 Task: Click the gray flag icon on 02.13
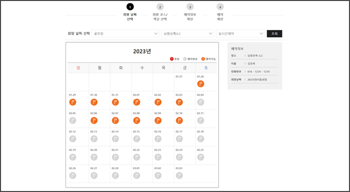pyautogui.click(x=94, y=139)
